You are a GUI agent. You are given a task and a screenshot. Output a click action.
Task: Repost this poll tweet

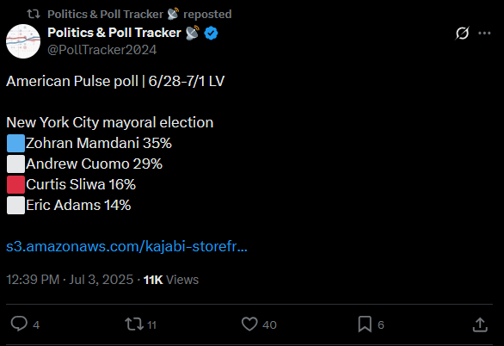coord(134,324)
